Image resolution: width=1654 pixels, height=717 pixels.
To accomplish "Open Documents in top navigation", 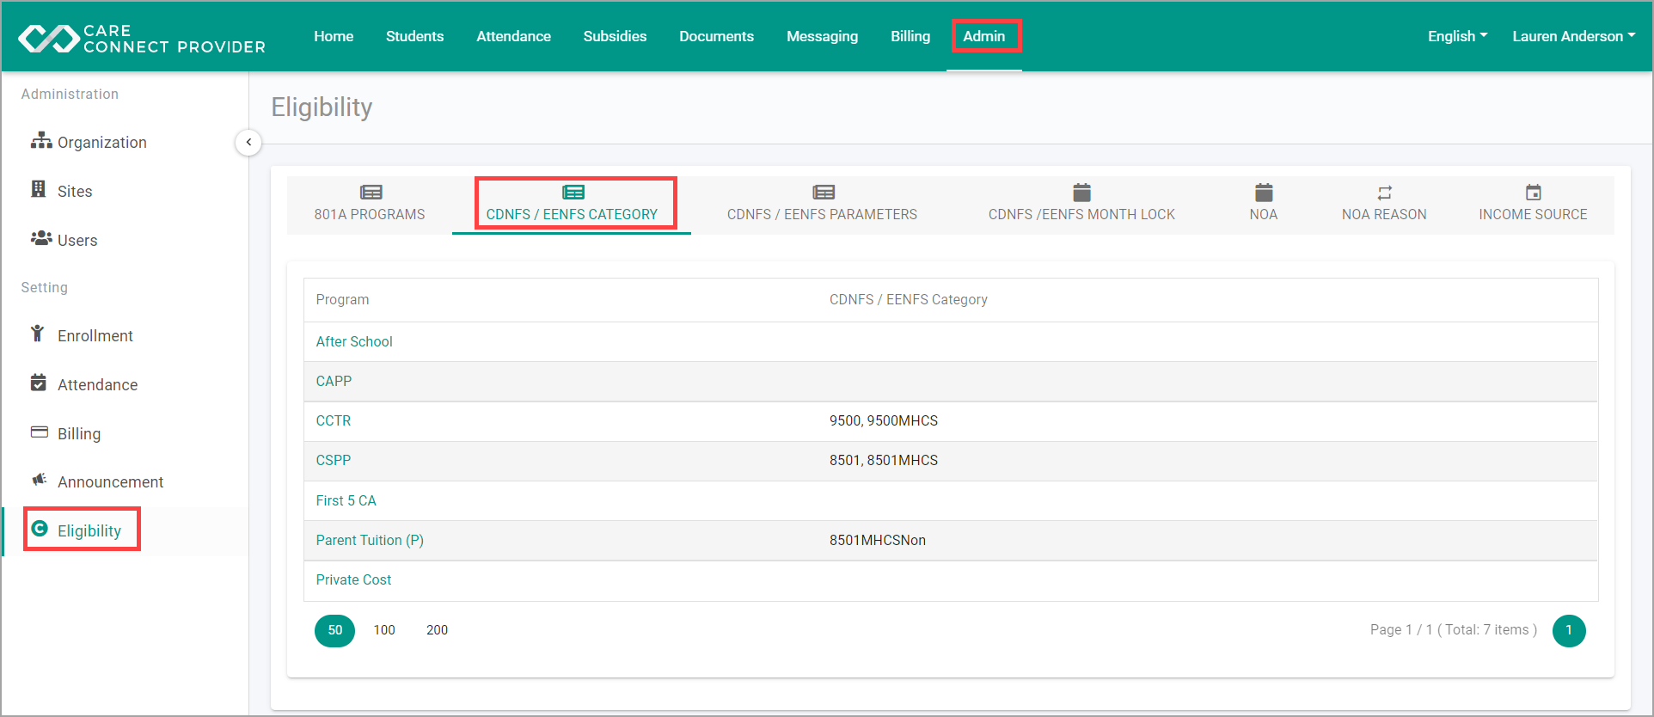I will 716,36.
